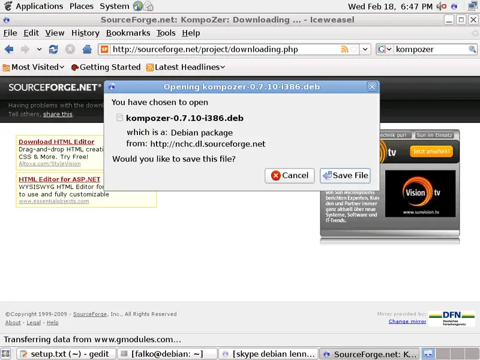Image resolution: width=480 pixels, height=360 pixels.
Task: Open the Most Visited bookmarks dropdown
Action: pyautogui.click(x=34, y=67)
